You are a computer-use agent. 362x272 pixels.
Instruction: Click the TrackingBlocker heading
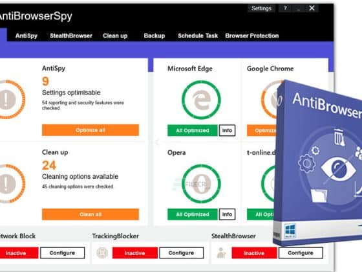click(x=116, y=236)
